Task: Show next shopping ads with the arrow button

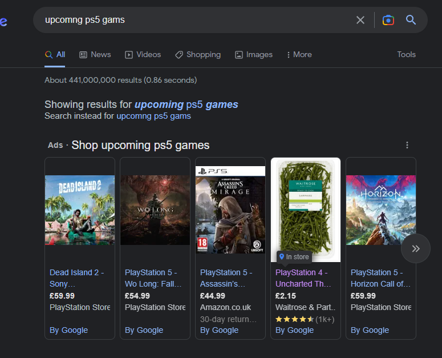Action: (x=416, y=248)
